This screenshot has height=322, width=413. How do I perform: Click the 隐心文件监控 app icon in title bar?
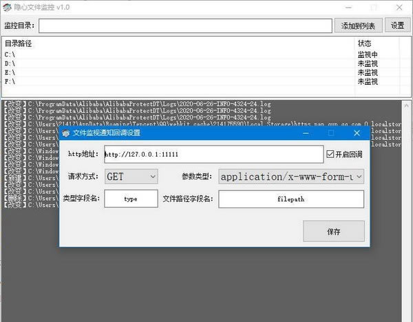tap(7, 7)
